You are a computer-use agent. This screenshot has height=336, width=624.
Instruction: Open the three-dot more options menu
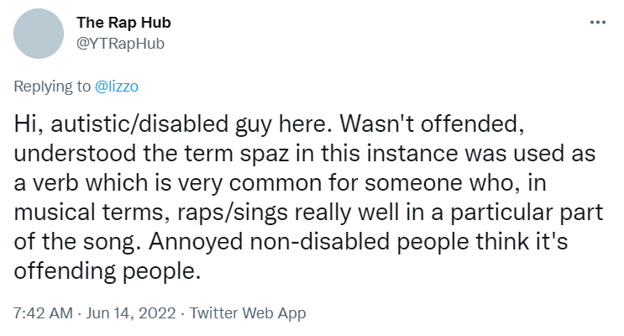597,23
